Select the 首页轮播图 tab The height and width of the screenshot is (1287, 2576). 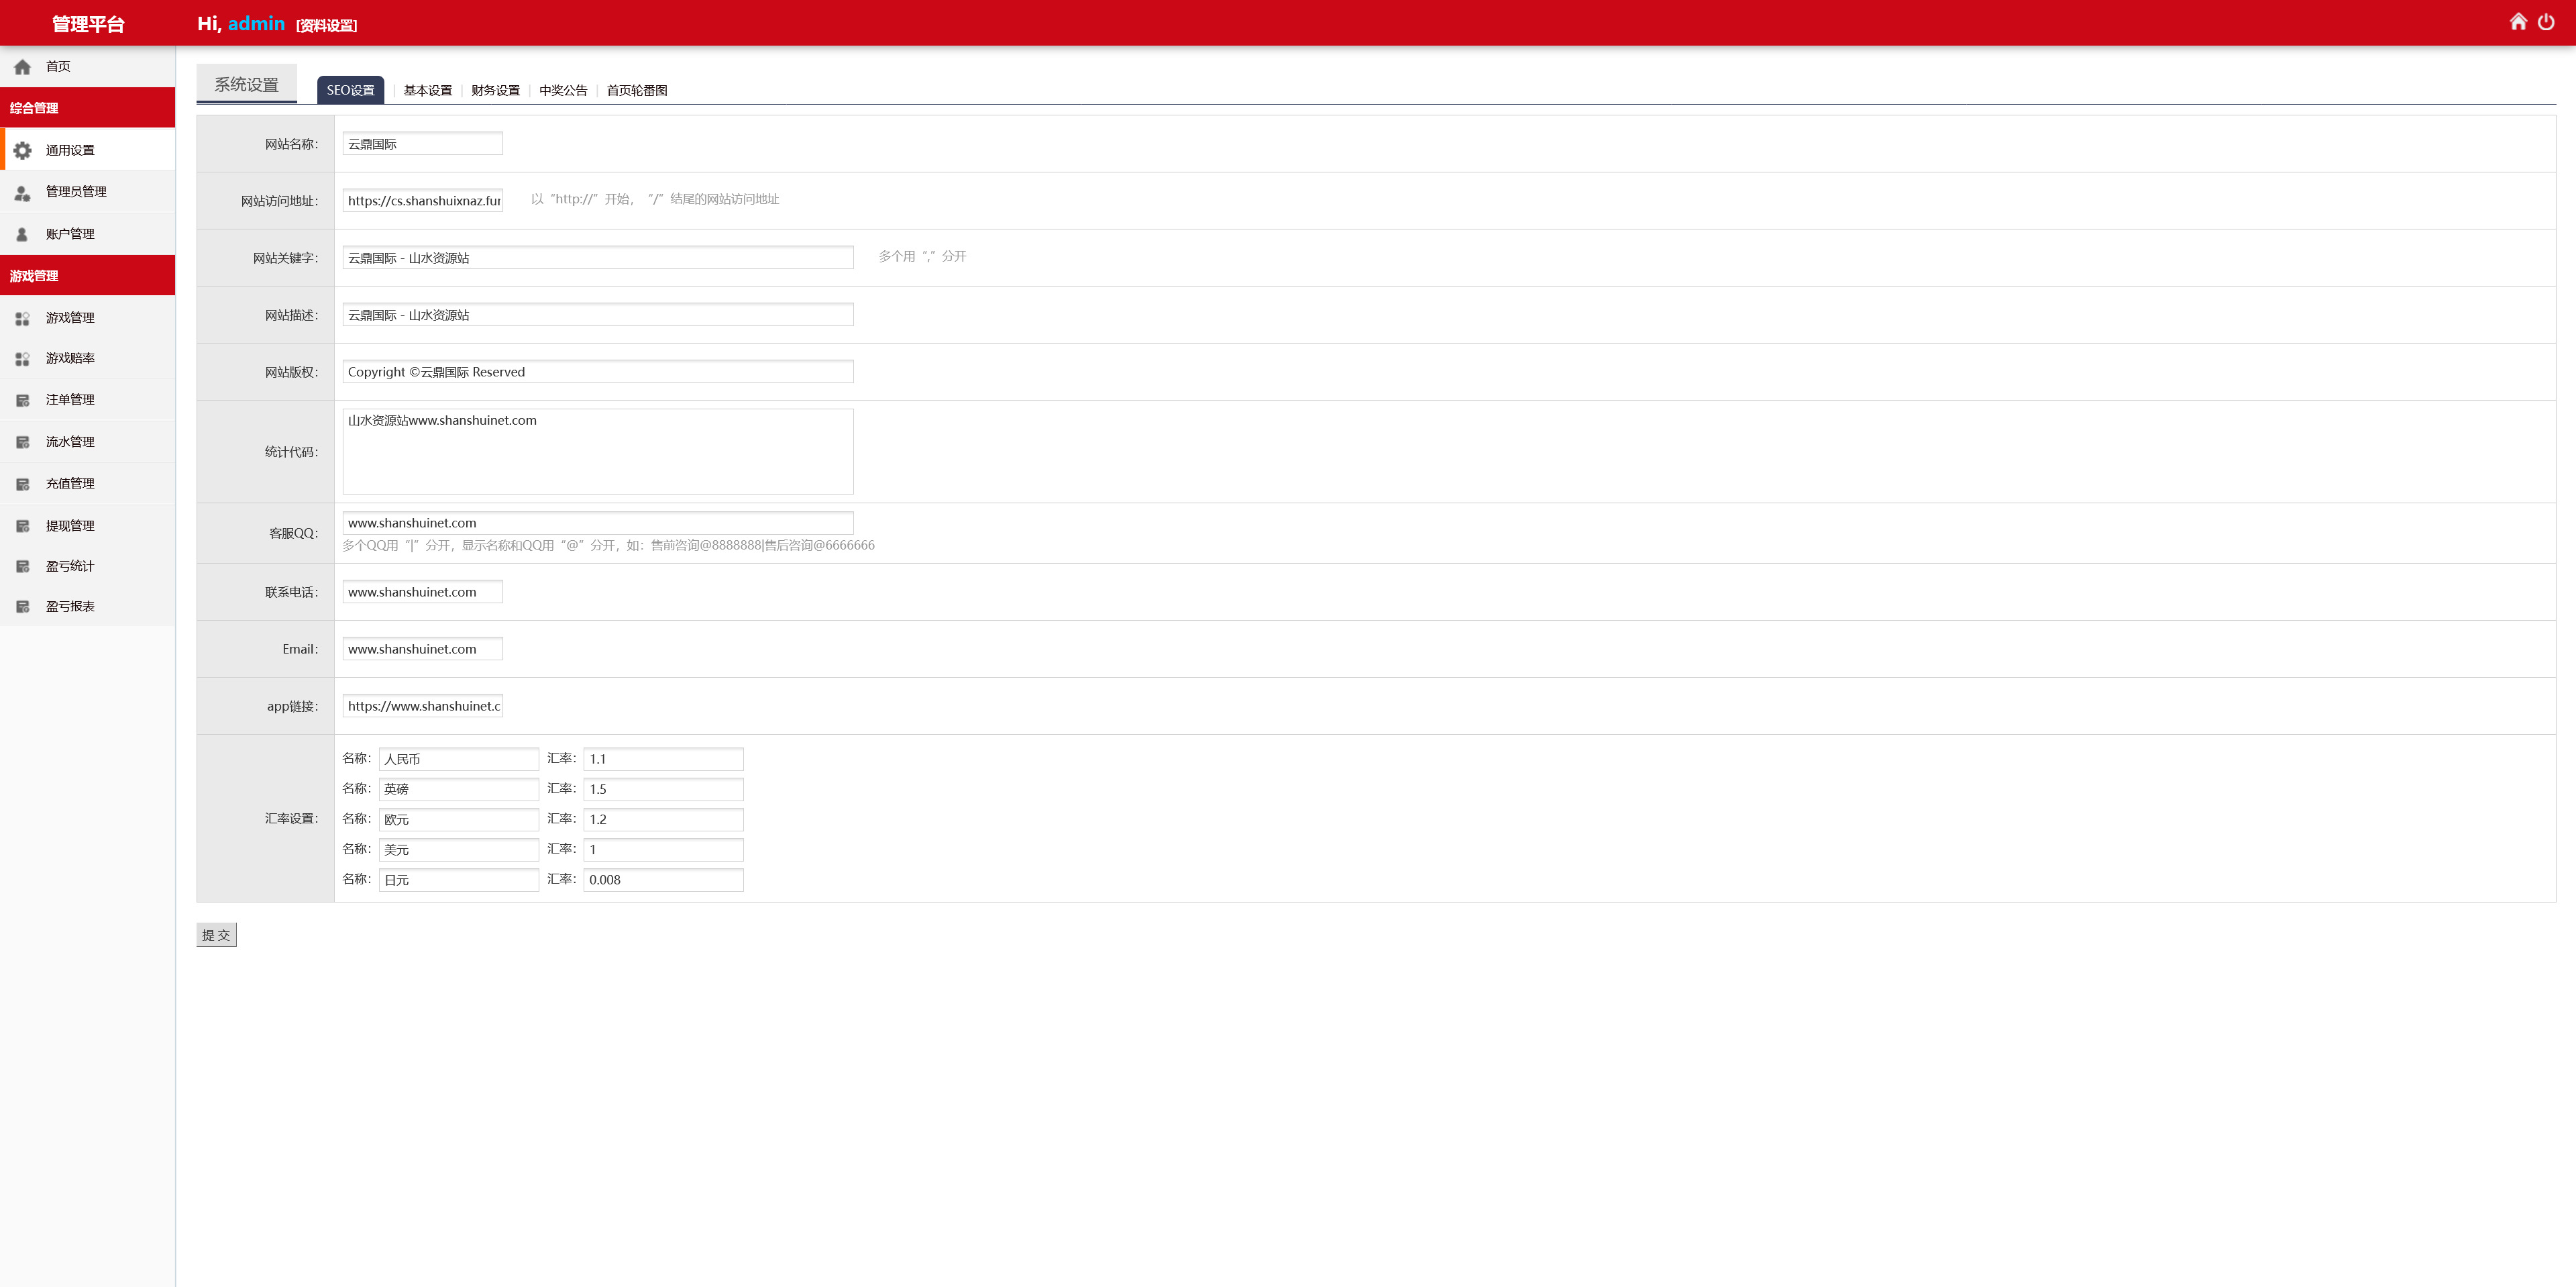636,90
